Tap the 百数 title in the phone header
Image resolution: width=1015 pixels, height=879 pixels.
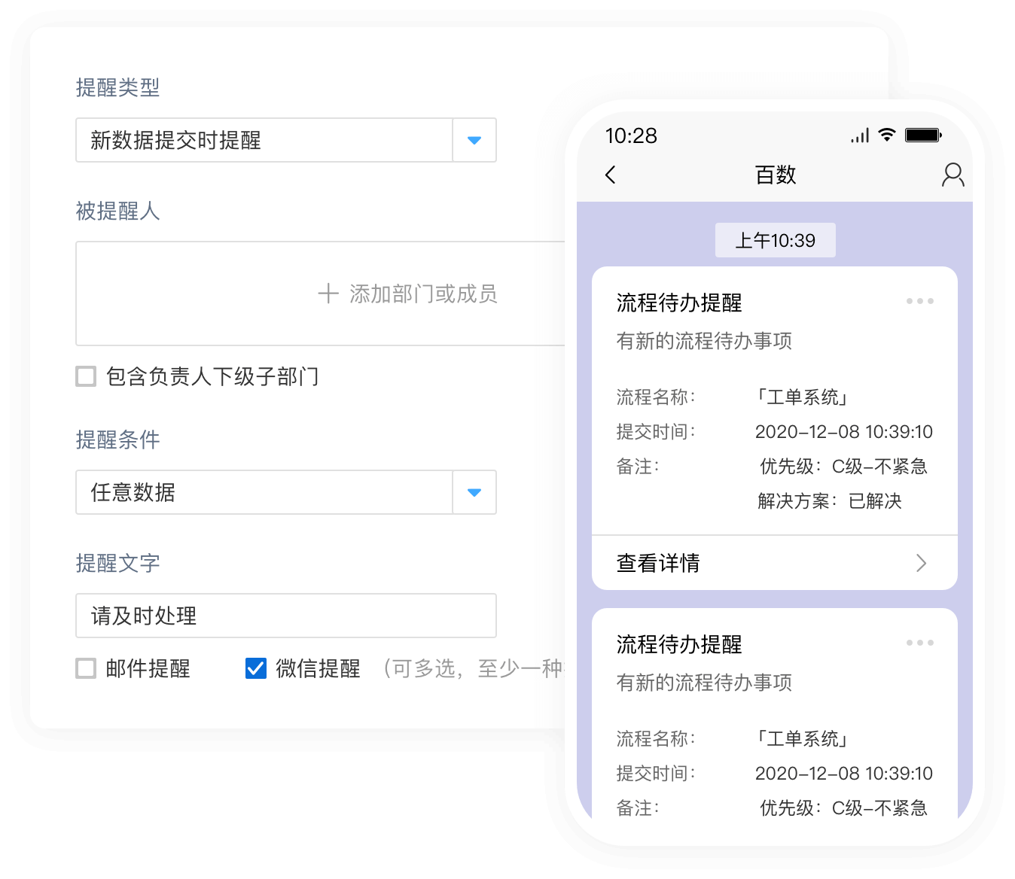pos(776,175)
